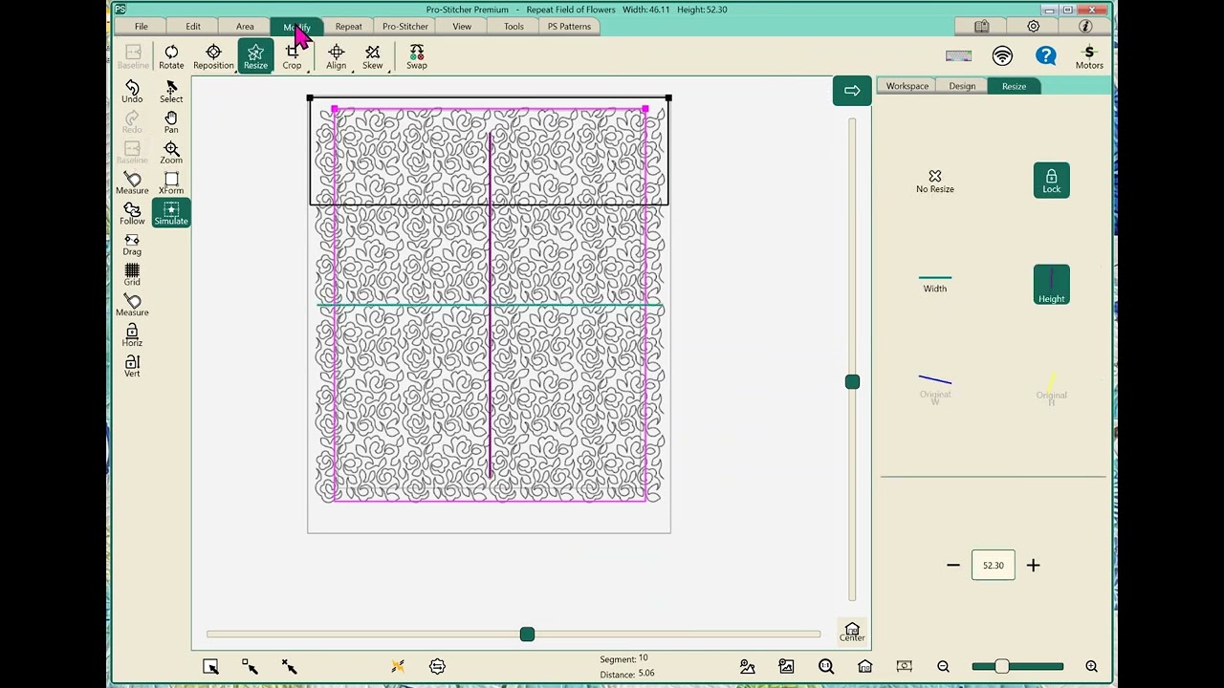
Task: Open the Repeat menu tab
Action: pos(349,27)
